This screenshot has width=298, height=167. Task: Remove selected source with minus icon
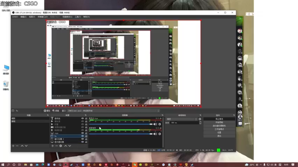(57, 146)
